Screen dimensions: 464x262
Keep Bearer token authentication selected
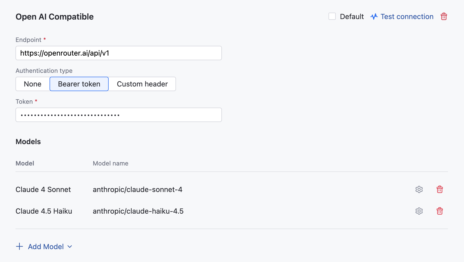[79, 84]
